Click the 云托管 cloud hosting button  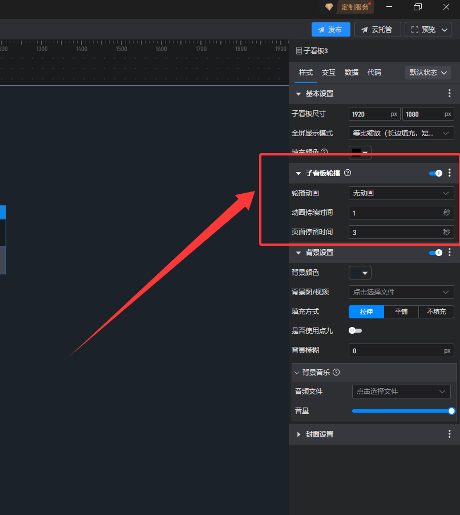pyautogui.click(x=377, y=30)
